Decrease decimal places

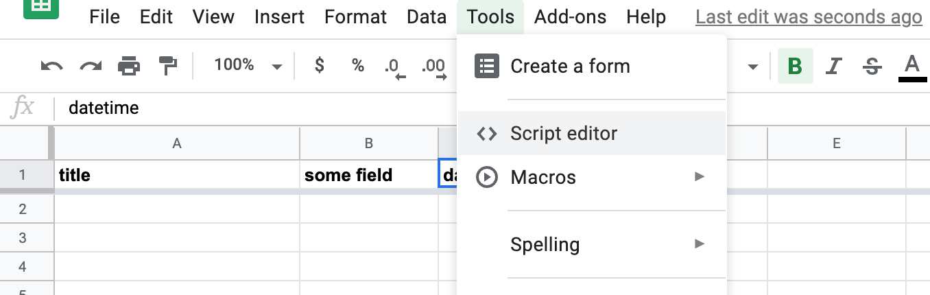(395, 67)
